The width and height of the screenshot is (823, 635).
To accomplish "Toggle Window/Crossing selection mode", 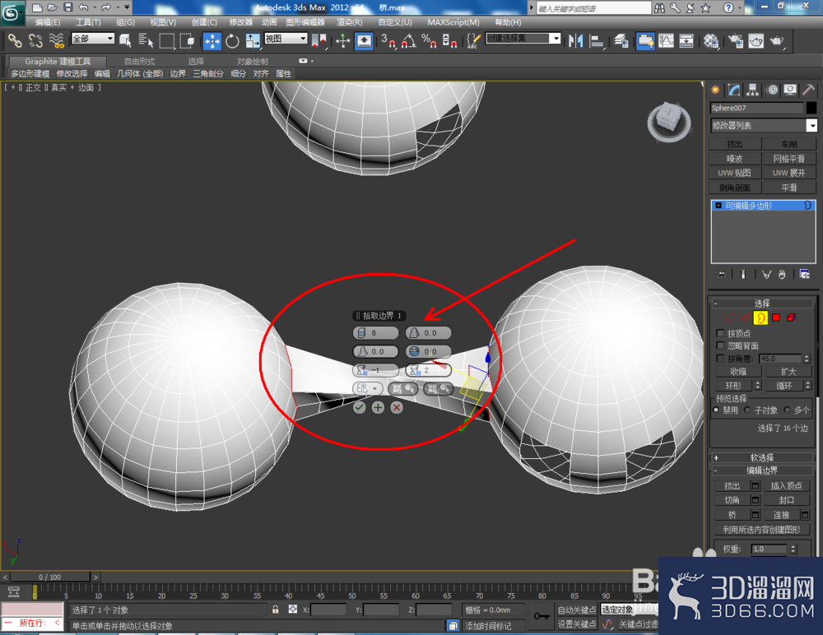I will [x=187, y=40].
